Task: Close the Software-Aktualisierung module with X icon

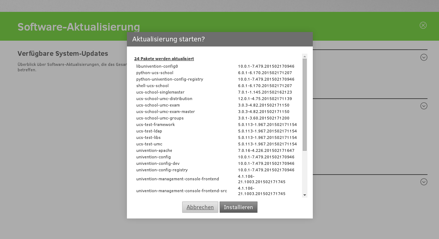Action: click(423, 25)
